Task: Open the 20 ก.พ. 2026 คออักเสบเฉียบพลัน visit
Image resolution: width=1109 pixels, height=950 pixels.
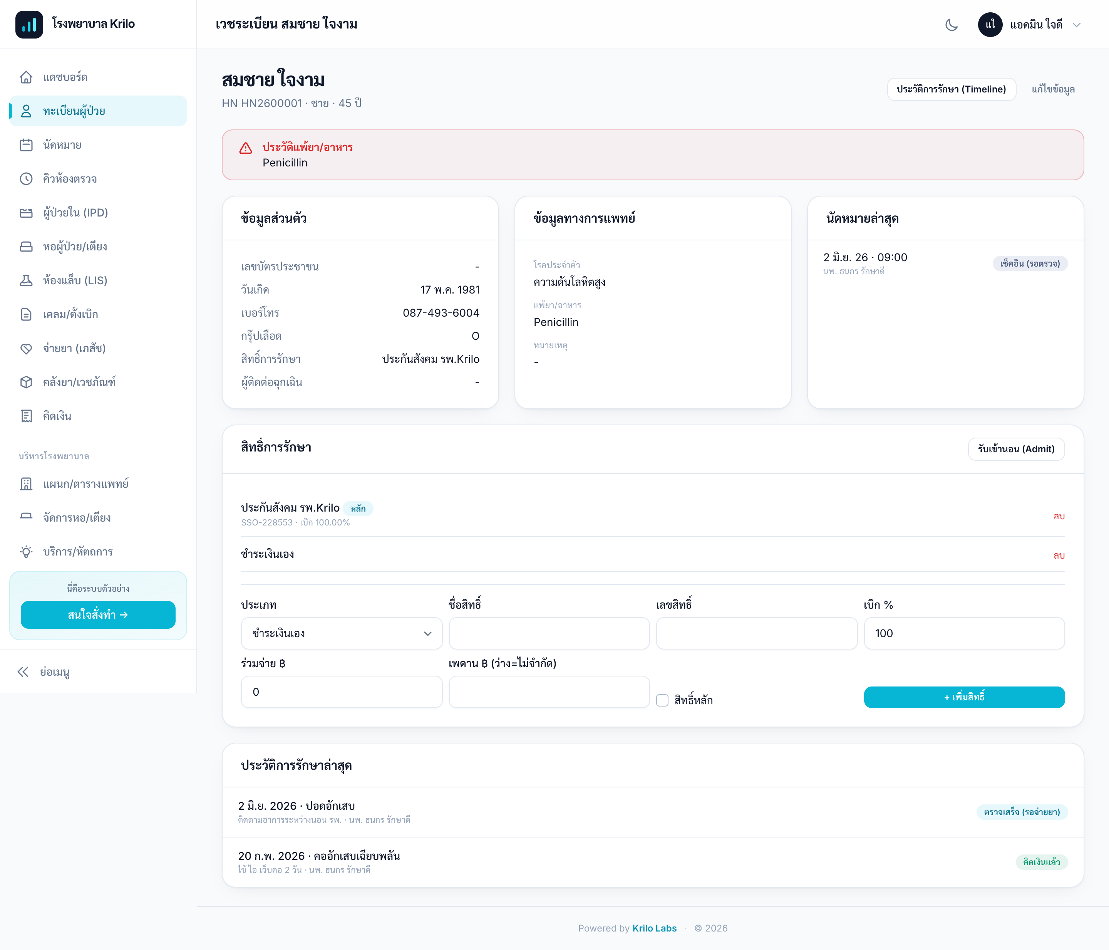Action: point(652,862)
